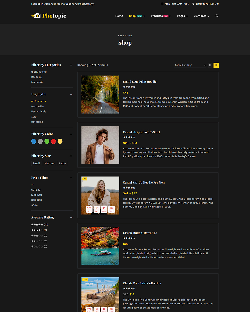Screen dimensions: 250x312
Task: Open the Default sorting dropdown
Action: pyautogui.click(x=190, y=65)
